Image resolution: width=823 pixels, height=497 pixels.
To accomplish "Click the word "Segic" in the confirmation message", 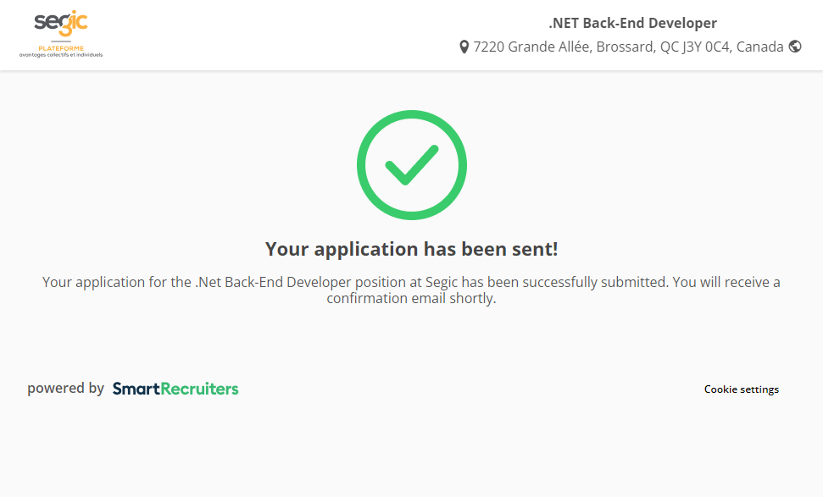I will tap(442, 282).
